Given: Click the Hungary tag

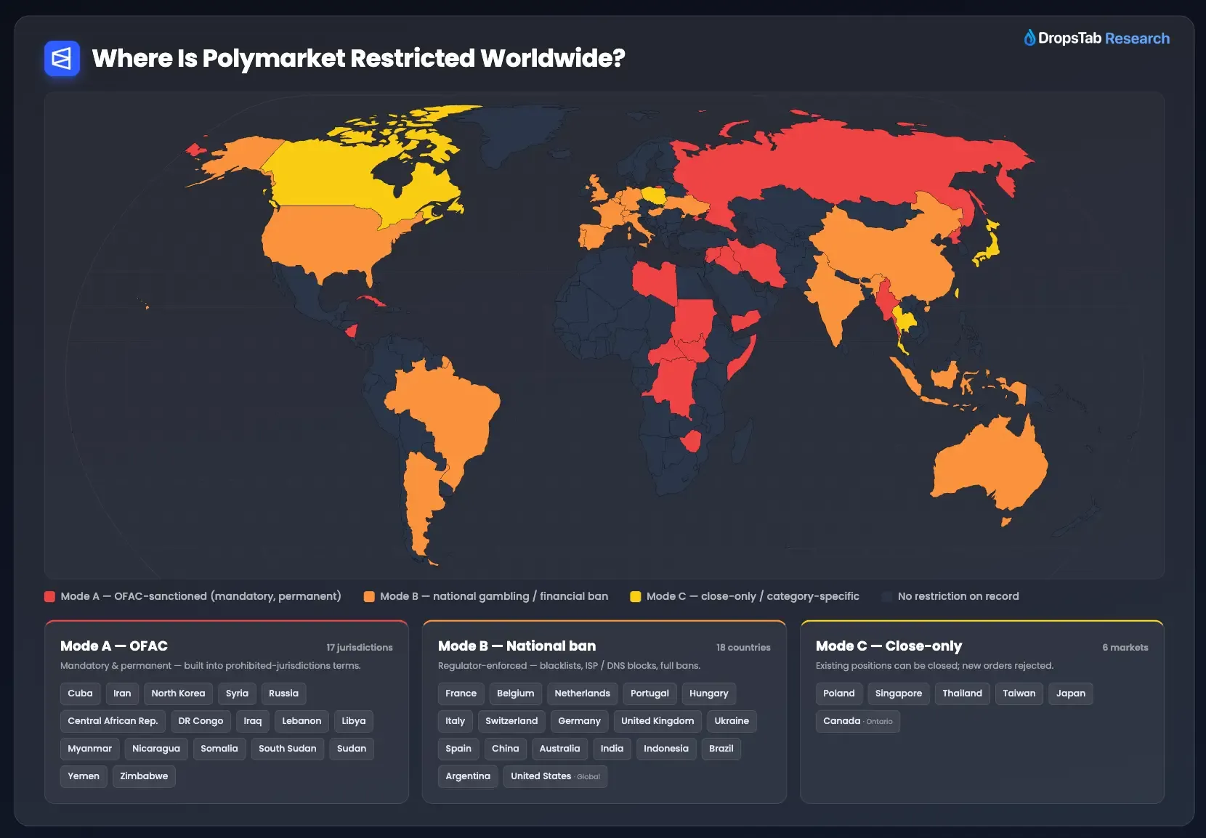Looking at the screenshot, I should [x=708, y=693].
